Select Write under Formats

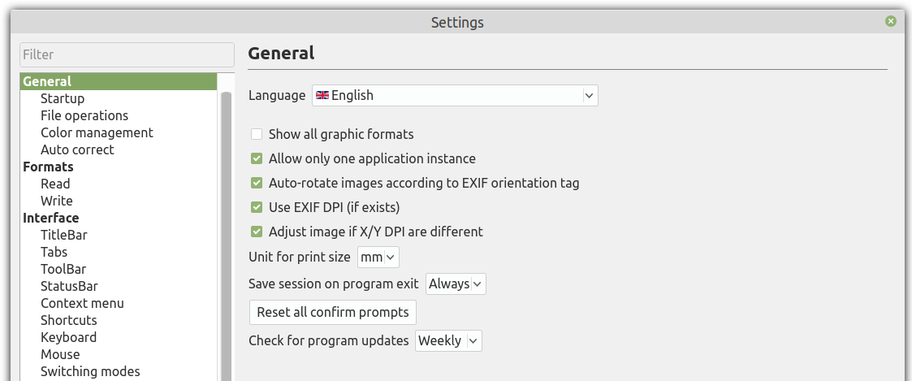pos(56,201)
